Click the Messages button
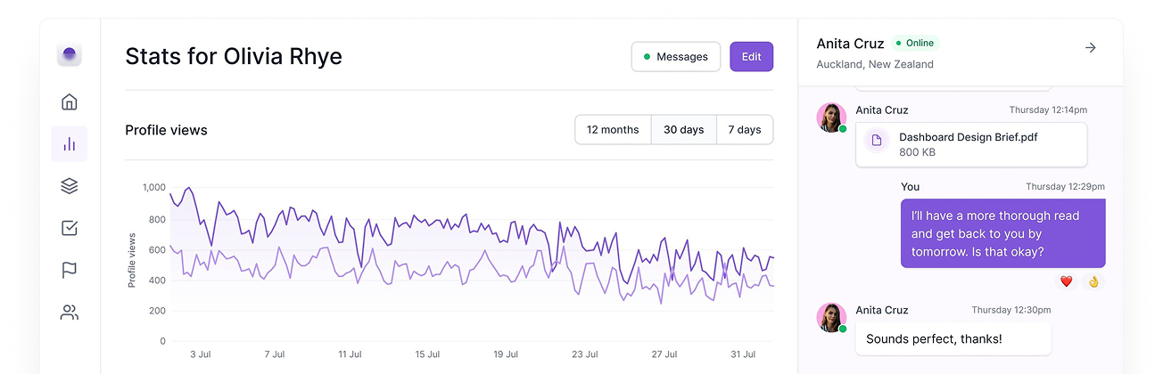 pyautogui.click(x=675, y=57)
